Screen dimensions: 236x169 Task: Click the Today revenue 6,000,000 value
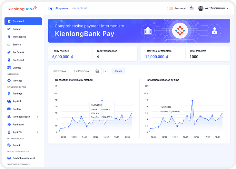63,57
